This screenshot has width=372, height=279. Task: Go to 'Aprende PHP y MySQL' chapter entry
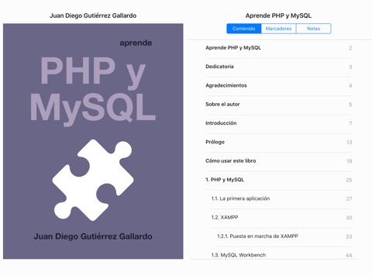[x=279, y=48]
